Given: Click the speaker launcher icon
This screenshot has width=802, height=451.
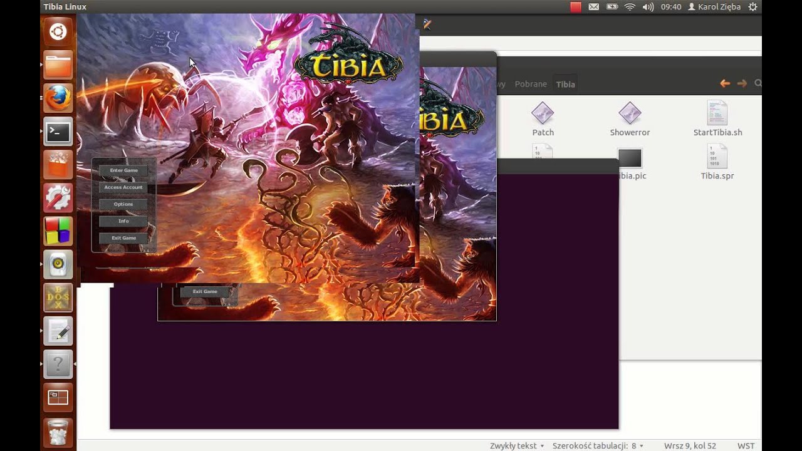Looking at the screenshot, I should 58,265.
